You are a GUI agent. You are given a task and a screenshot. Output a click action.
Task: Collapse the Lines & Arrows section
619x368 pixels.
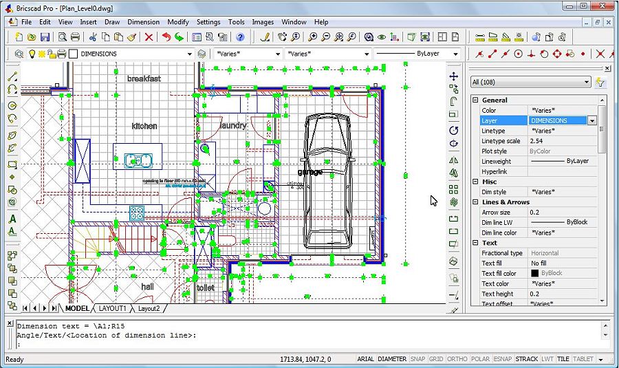475,202
